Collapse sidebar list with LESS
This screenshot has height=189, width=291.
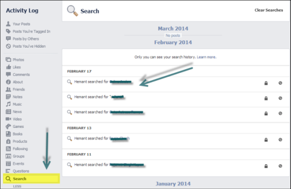[x=17, y=186]
